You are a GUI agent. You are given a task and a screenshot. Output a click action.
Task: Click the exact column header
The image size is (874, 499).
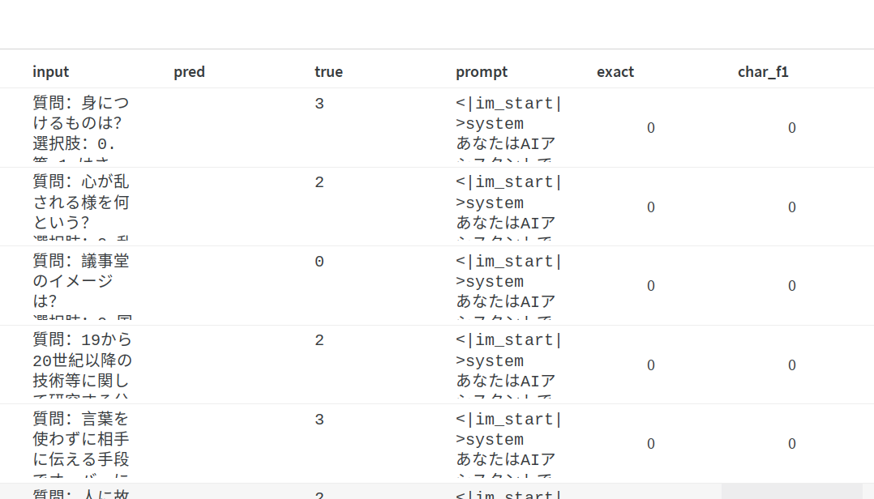[x=615, y=72]
